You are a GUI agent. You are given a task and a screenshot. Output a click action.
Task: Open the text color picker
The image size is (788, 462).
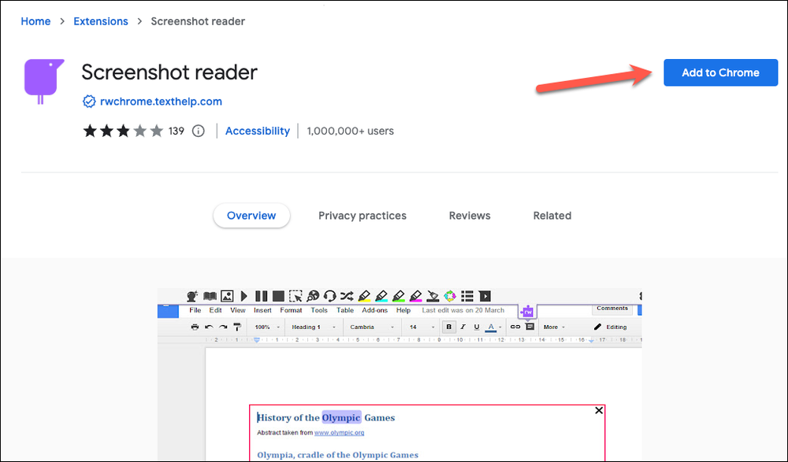point(490,327)
